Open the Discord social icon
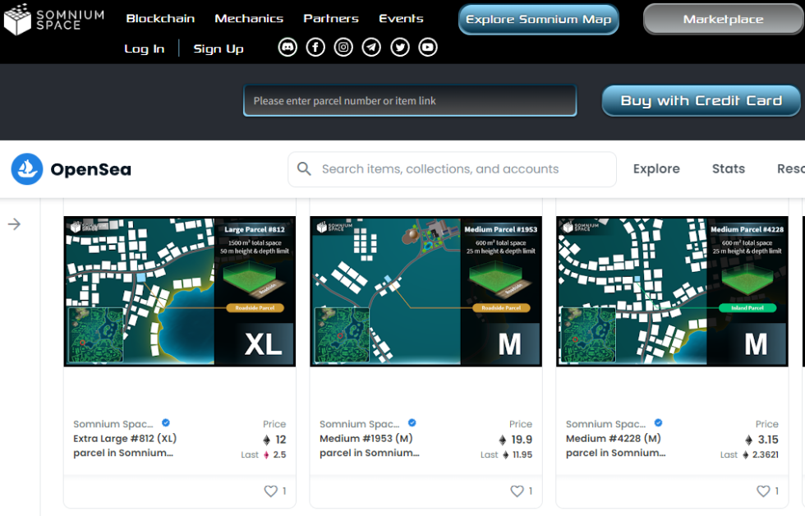The image size is (805, 516). (x=287, y=47)
